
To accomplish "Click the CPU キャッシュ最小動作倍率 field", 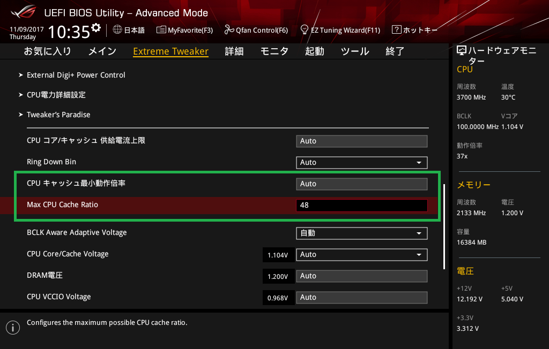I will pyautogui.click(x=362, y=184).
